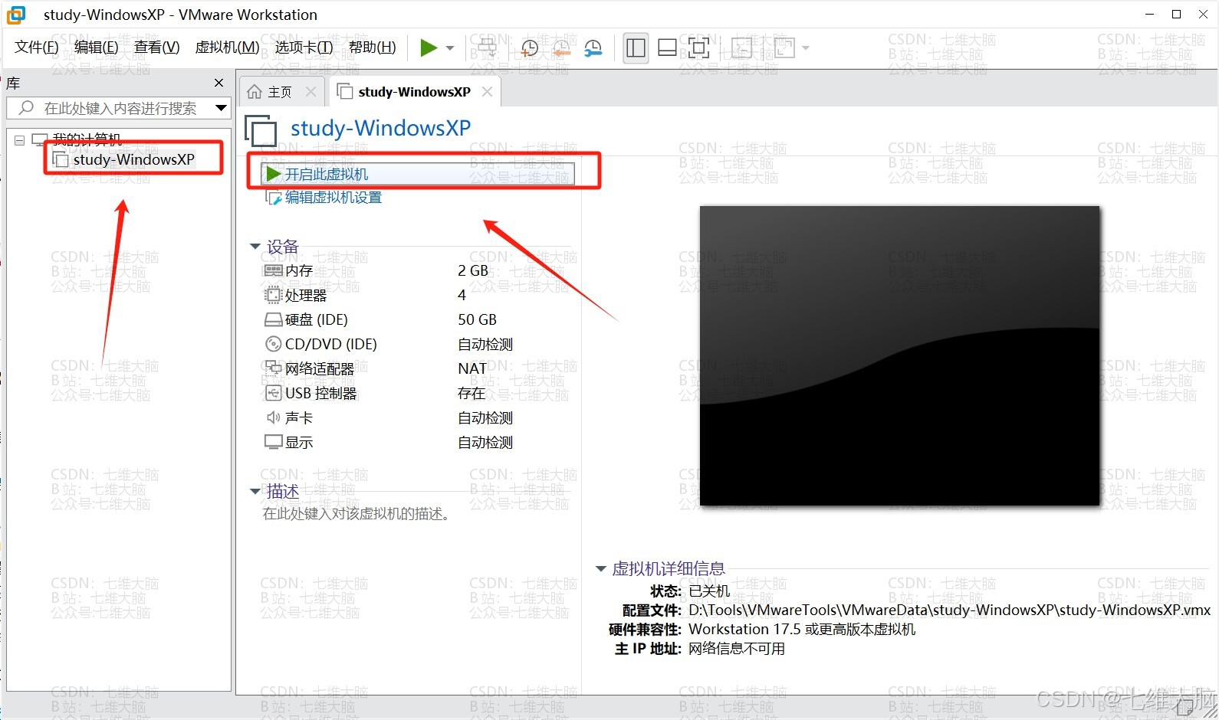This screenshot has width=1219, height=720.
Task: Select 我的计算机 in the library tree
Action: (x=87, y=139)
